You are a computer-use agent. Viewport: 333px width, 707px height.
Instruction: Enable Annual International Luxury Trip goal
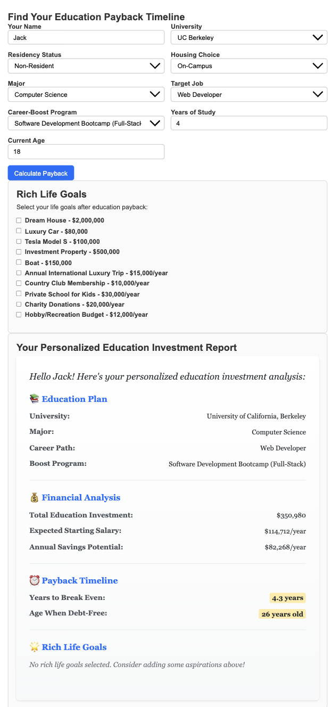(19, 273)
